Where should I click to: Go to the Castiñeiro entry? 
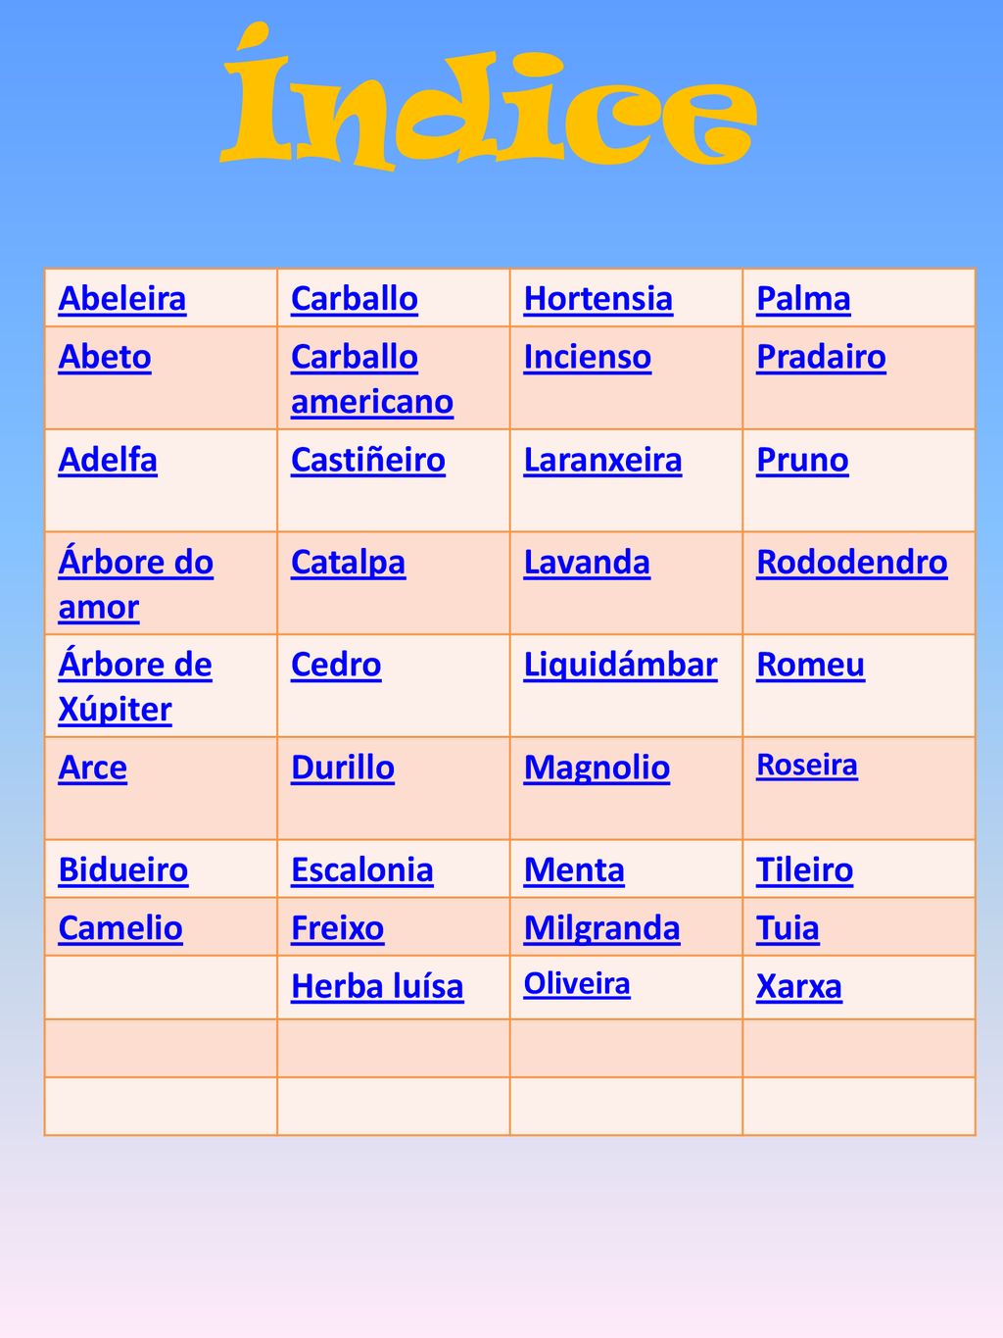368,460
